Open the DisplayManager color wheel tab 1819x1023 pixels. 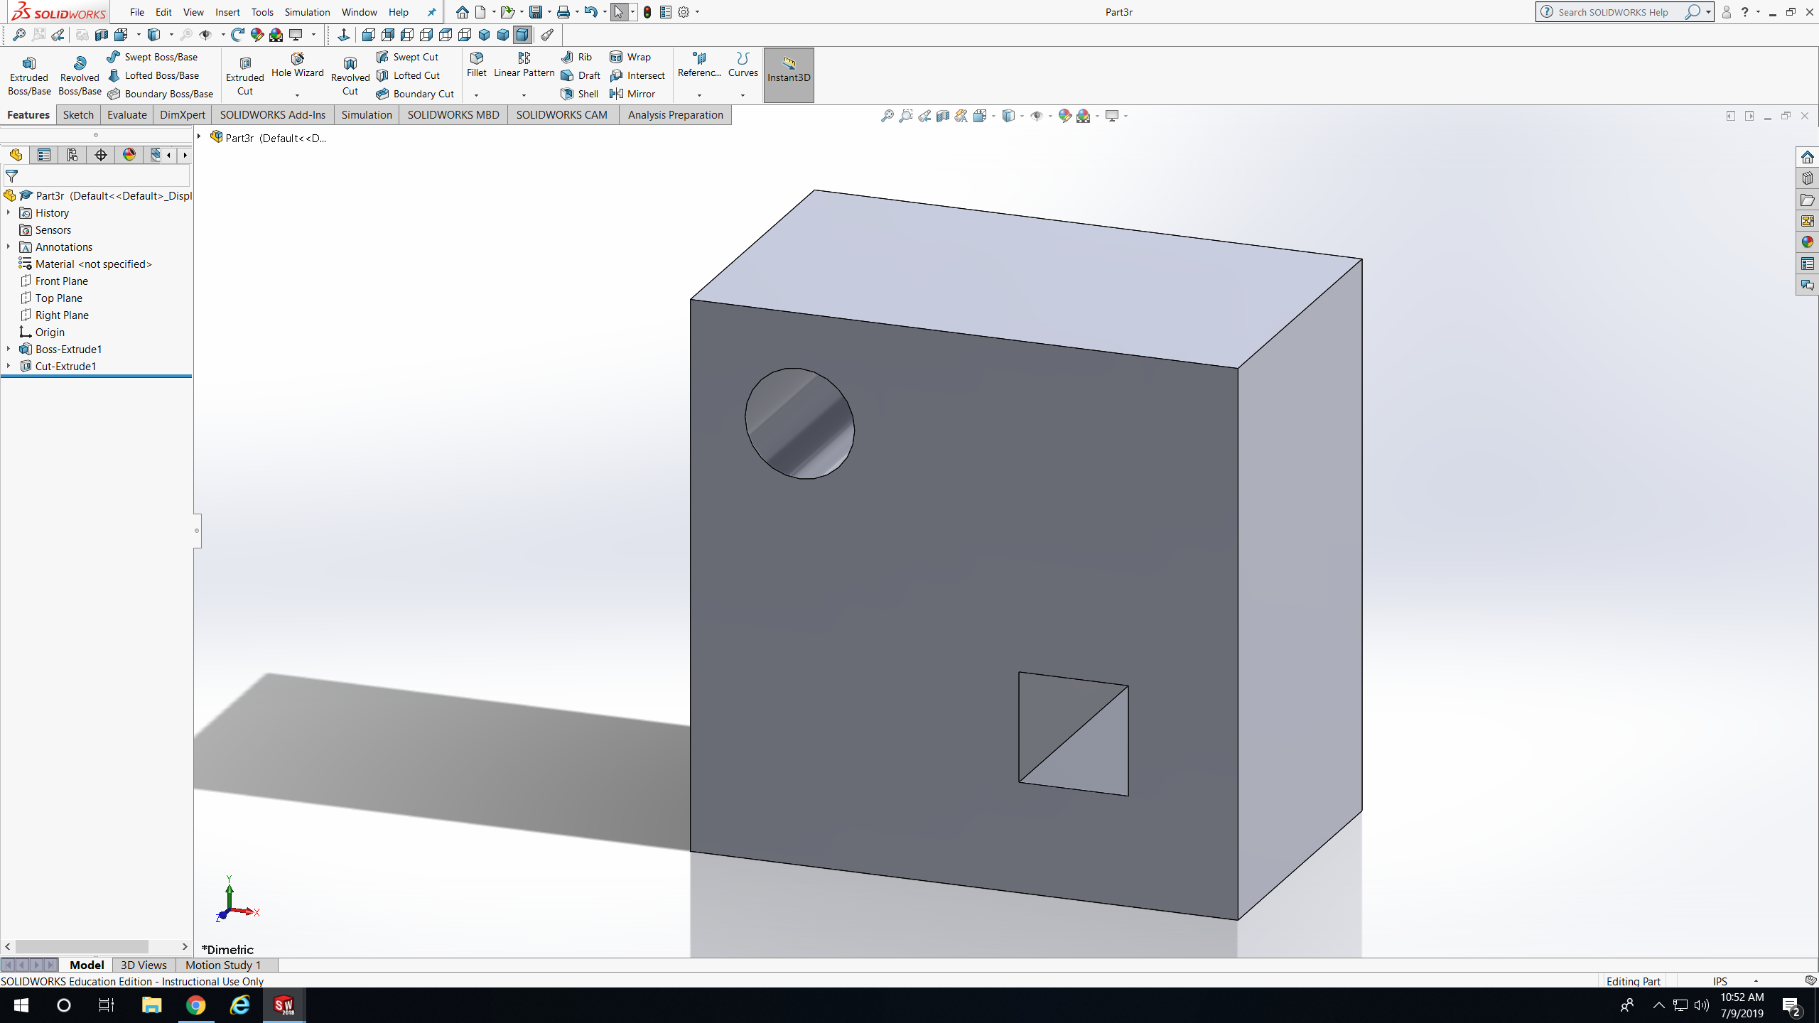[129, 155]
